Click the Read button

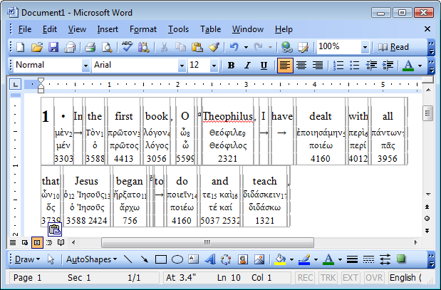393,47
